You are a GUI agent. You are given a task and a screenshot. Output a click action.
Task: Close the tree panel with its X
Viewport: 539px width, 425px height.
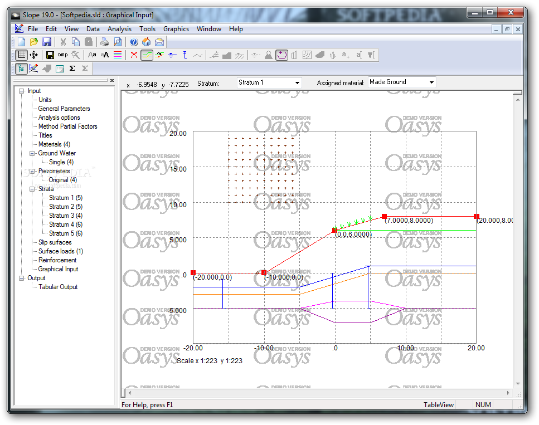(x=111, y=80)
